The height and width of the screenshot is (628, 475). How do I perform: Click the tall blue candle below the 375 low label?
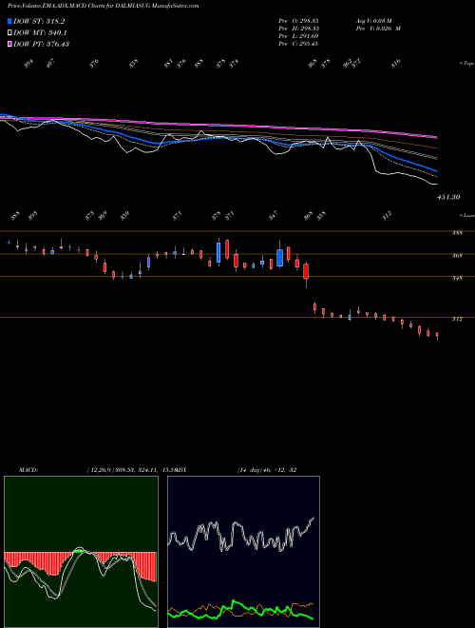[x=218, y=252]
